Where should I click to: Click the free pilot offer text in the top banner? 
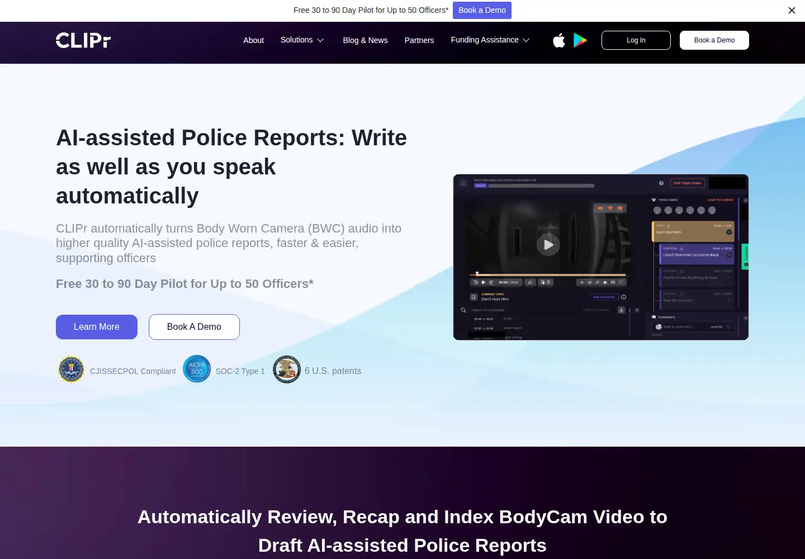(371, 10)
